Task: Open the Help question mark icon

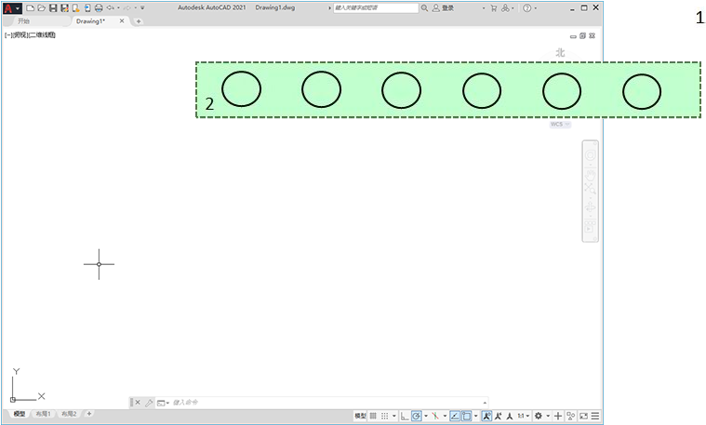Action: pos(526,8)
